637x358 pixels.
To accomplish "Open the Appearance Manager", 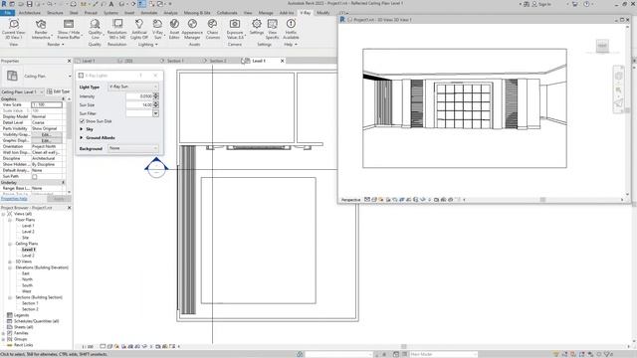I will 192,29.
